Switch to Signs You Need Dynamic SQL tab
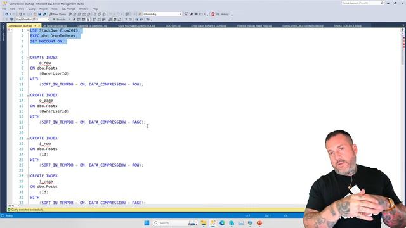 click(x=136, y=25)
